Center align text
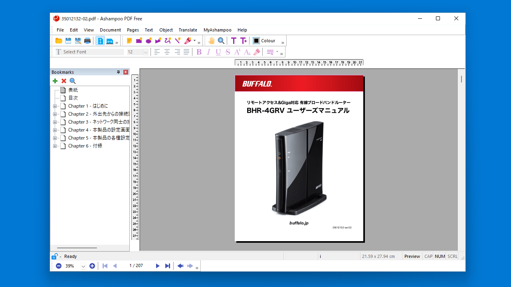Screen dimensions: 511x287 pos(167,52)
